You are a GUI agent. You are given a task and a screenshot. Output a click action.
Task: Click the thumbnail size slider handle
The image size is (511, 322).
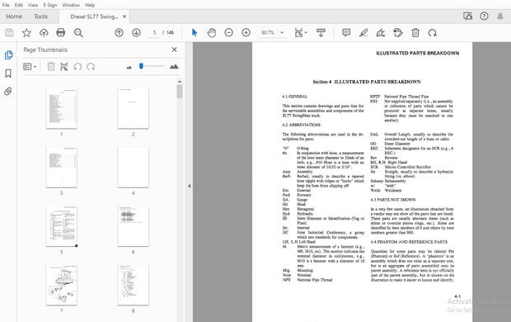(x=141, y=66)
